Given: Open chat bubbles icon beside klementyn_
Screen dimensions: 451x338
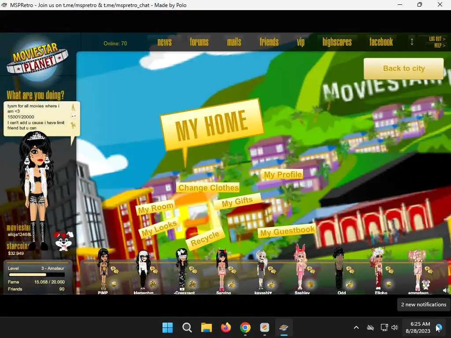Looking at the screenshot, I should pyautogui.click(x=154, y=270).
